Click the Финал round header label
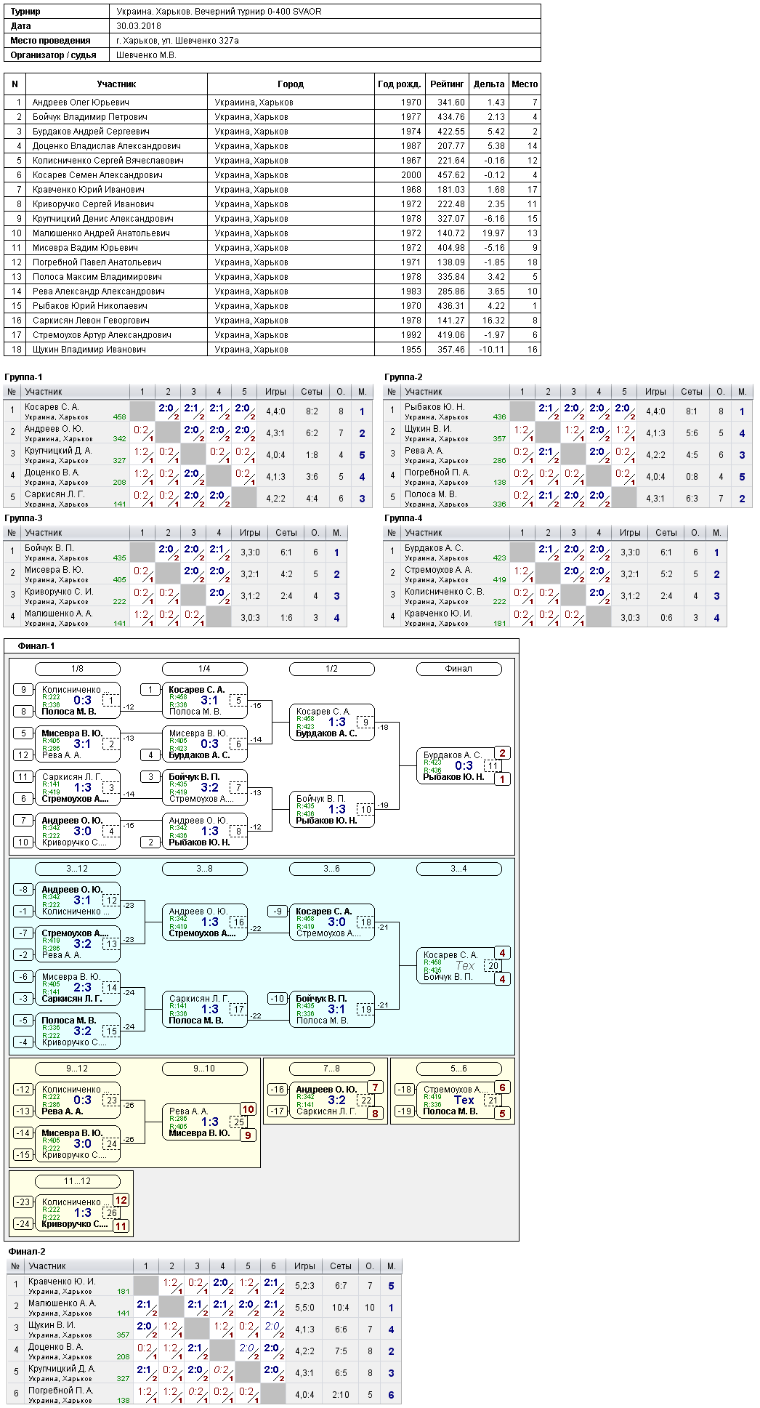This screenshot has width=760, height=1408. click(x=458, y=669)
